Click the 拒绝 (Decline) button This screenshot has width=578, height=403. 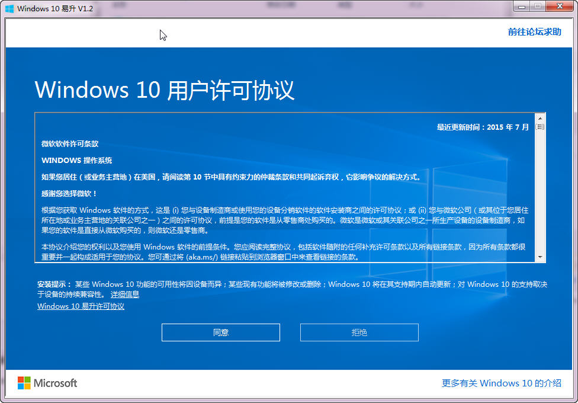(x=359, y=332)
